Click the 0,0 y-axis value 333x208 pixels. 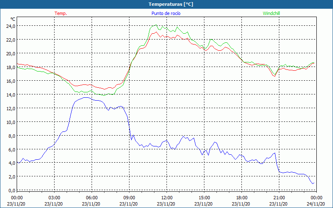click(x=12, y=191)
